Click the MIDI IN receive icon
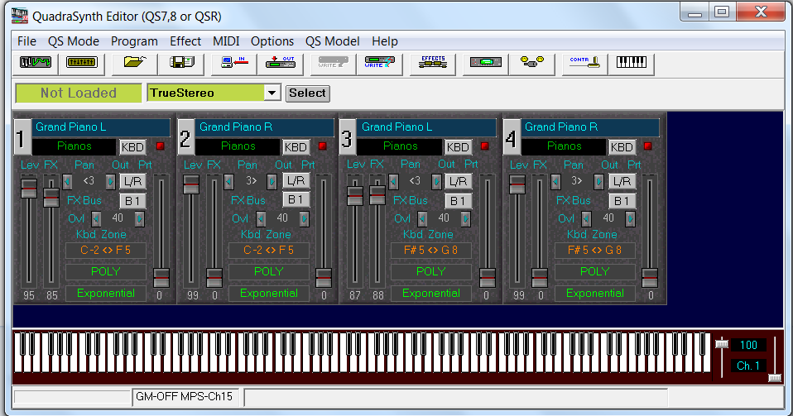Viewport: 793px width, 416px height. (x=235, y=64)
